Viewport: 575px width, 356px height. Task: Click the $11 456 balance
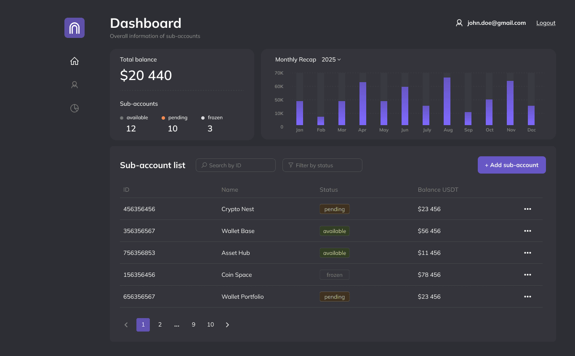pyautogui.click(x=429, y=253)
